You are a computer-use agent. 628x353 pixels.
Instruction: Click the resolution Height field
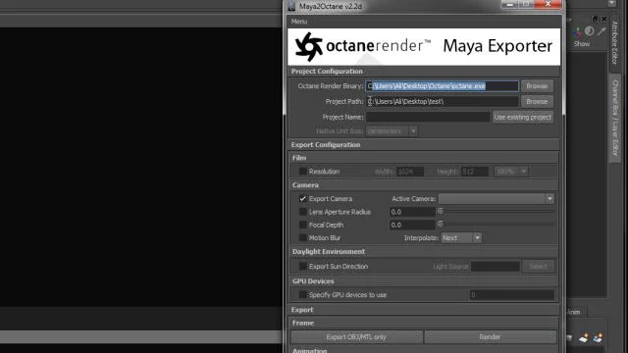(475, 172)
